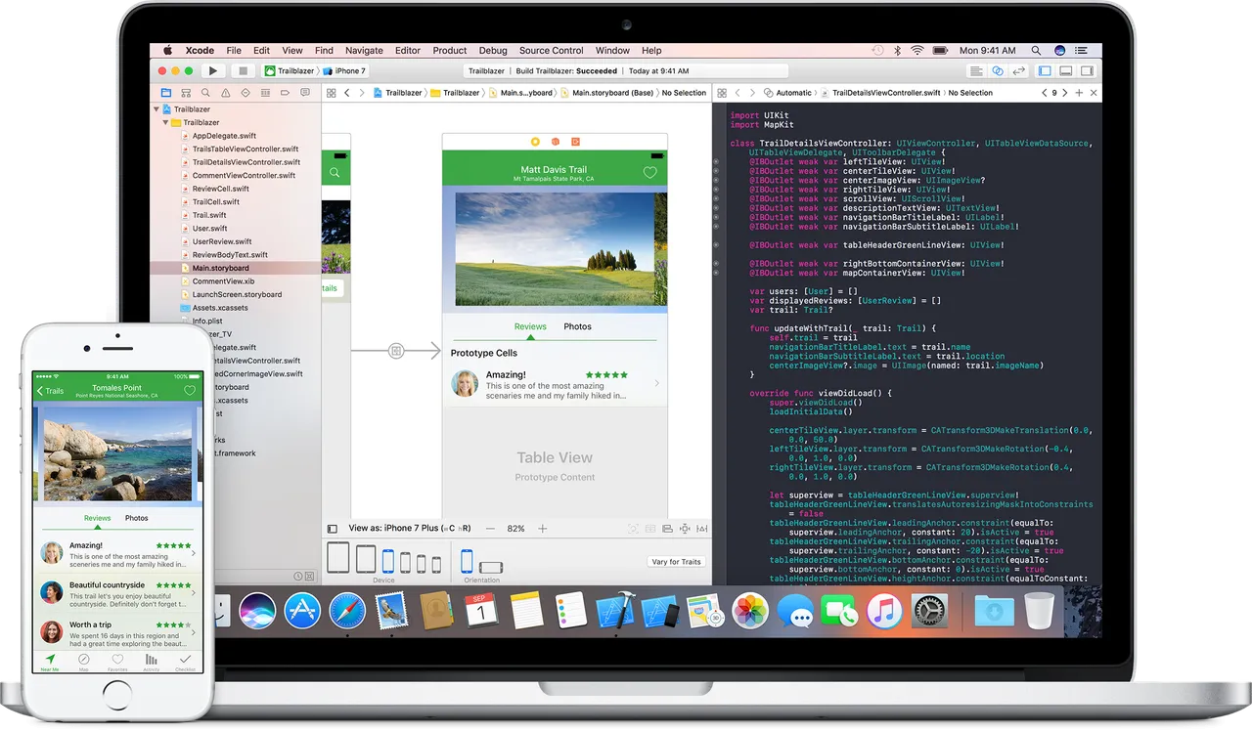Select CommentViewController.swift in navigator
Screen dimensions: 1252x731
click(244, 176)
